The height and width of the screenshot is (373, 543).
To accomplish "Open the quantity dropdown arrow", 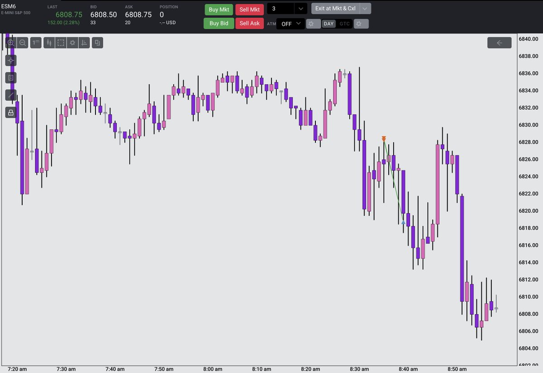I will click(x=301, y=9).
